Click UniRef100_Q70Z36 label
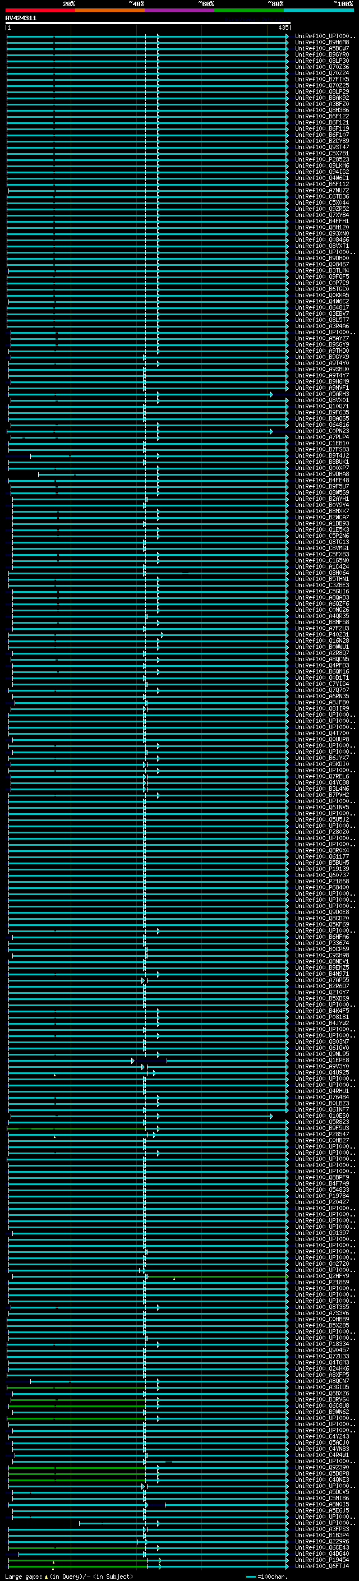 322,67
